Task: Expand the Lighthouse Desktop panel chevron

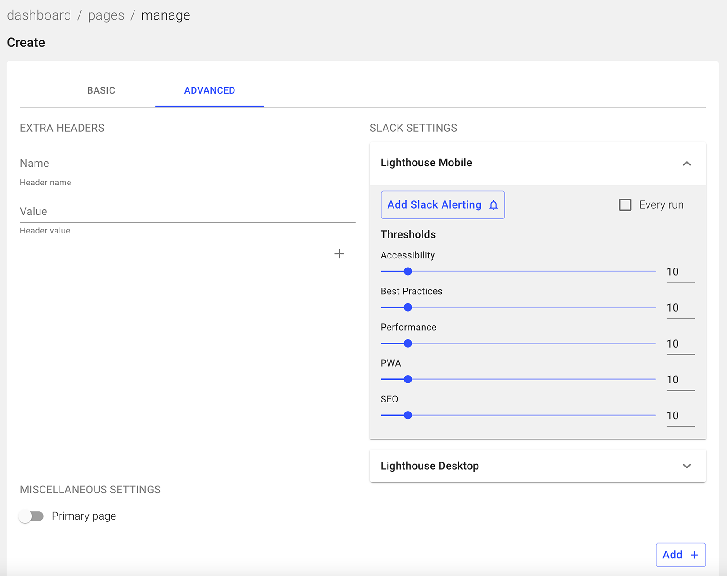Action: click(x=687, y=466)
